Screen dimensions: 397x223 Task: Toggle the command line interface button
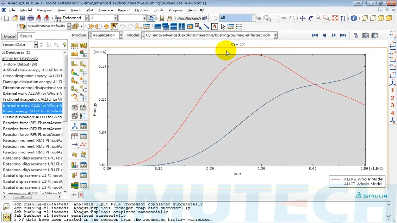pos(6,217)
